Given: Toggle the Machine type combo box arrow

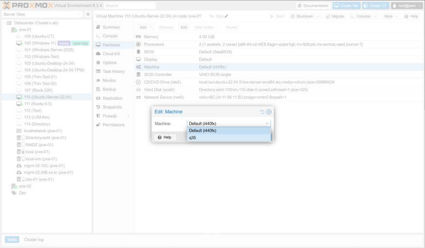Looking at the screenshot, I should (267, 123).
